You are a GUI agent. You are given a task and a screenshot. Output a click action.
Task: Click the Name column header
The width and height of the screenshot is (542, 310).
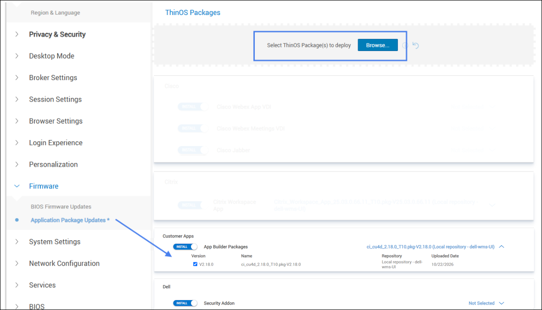[246, 256]
